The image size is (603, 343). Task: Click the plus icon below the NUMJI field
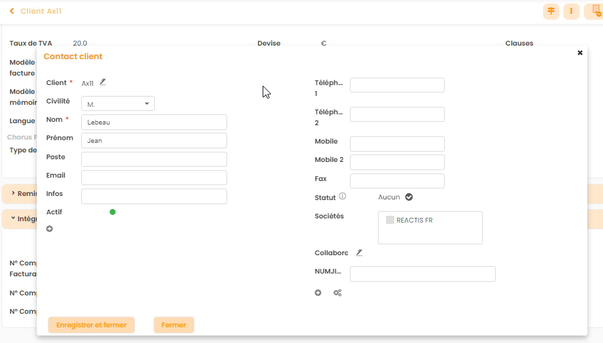click(318, 293)
